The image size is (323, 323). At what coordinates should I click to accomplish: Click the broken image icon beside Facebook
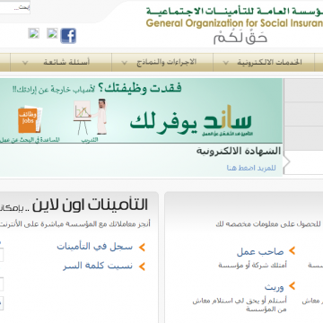(52, 33)
